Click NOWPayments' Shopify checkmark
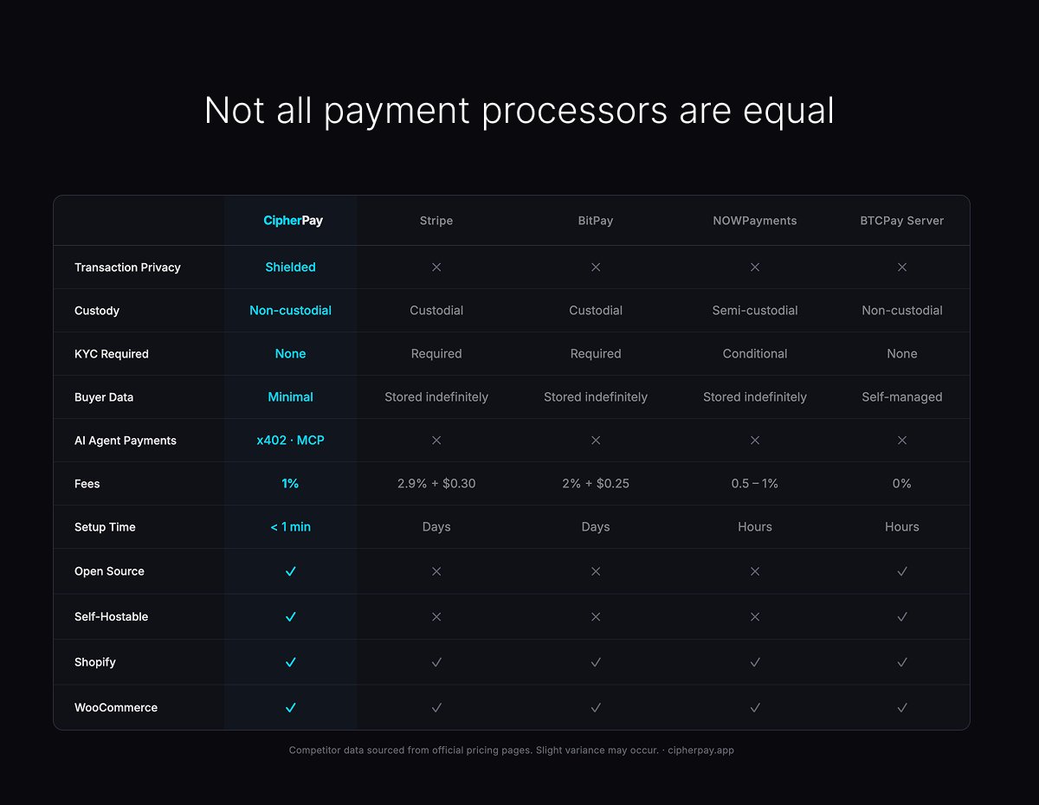Screen dimensions: 1039x805 [755, 662]
